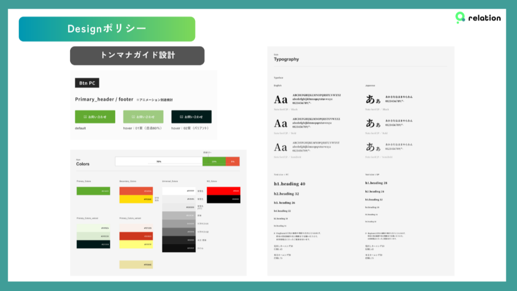Click the Japanese あぁ Black typeface sample
517x291 pixels.
372,100
